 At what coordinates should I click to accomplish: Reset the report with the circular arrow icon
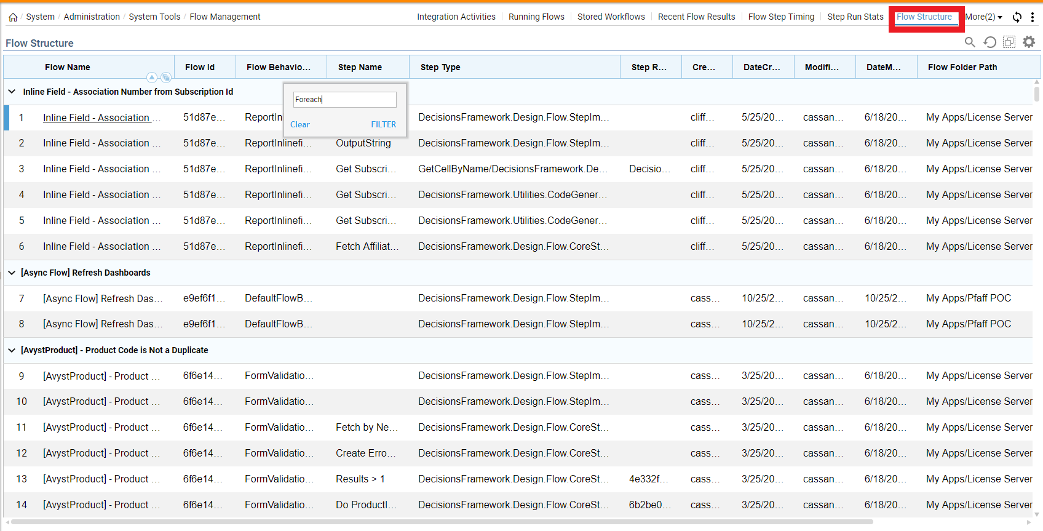click(x=989, y=42)
